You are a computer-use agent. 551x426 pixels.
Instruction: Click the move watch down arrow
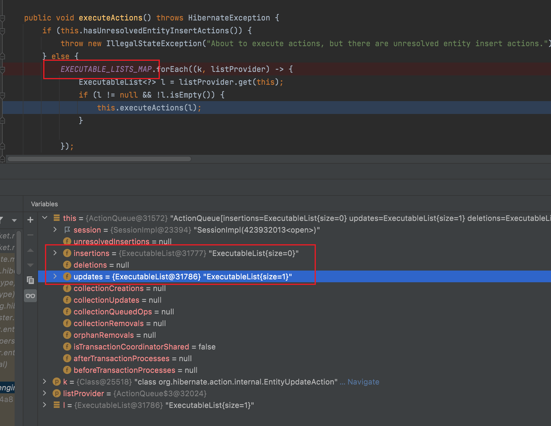pos(30,265)
